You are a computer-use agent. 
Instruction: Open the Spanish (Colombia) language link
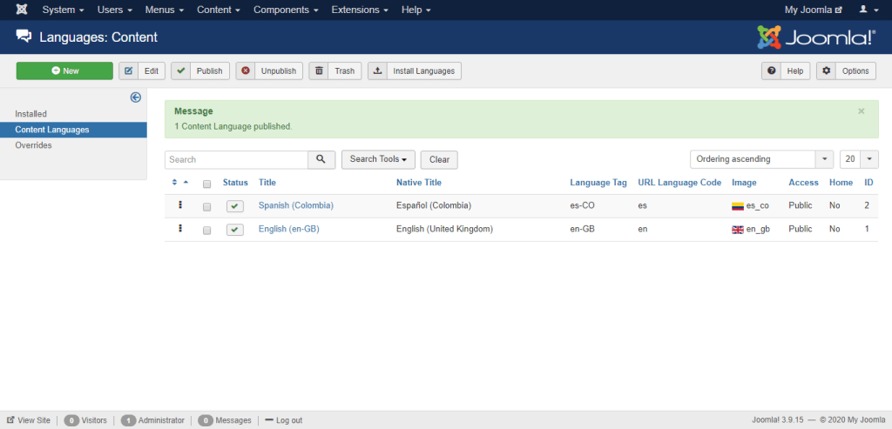click(296, 205)
